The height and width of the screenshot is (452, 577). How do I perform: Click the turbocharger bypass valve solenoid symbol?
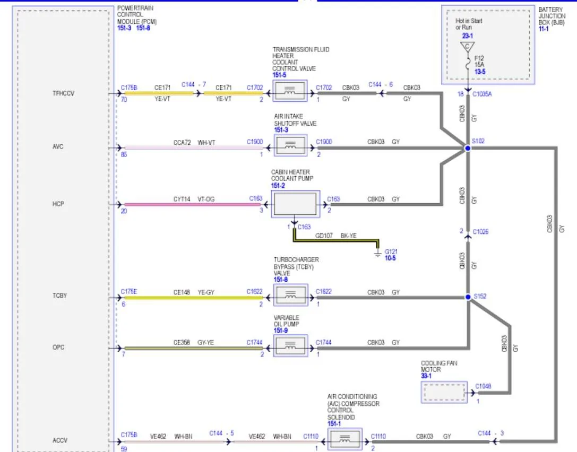click(x=291, y=295)
